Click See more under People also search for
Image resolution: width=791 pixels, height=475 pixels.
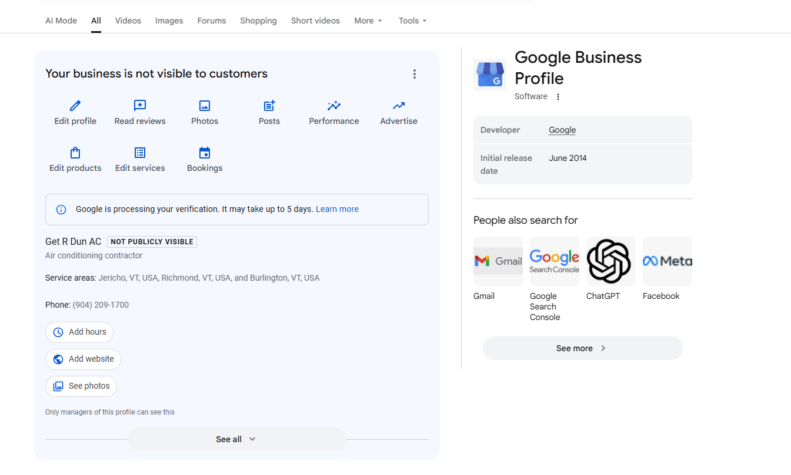click(582, 348)
